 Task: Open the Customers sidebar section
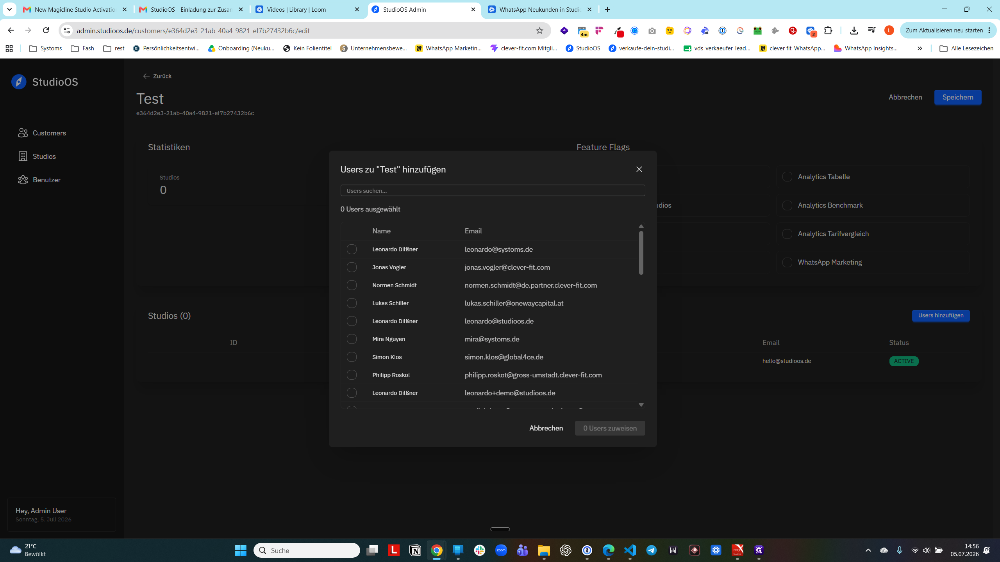42,133
